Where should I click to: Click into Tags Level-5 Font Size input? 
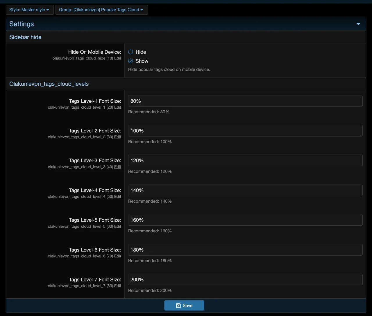click(x=245, y=220)
